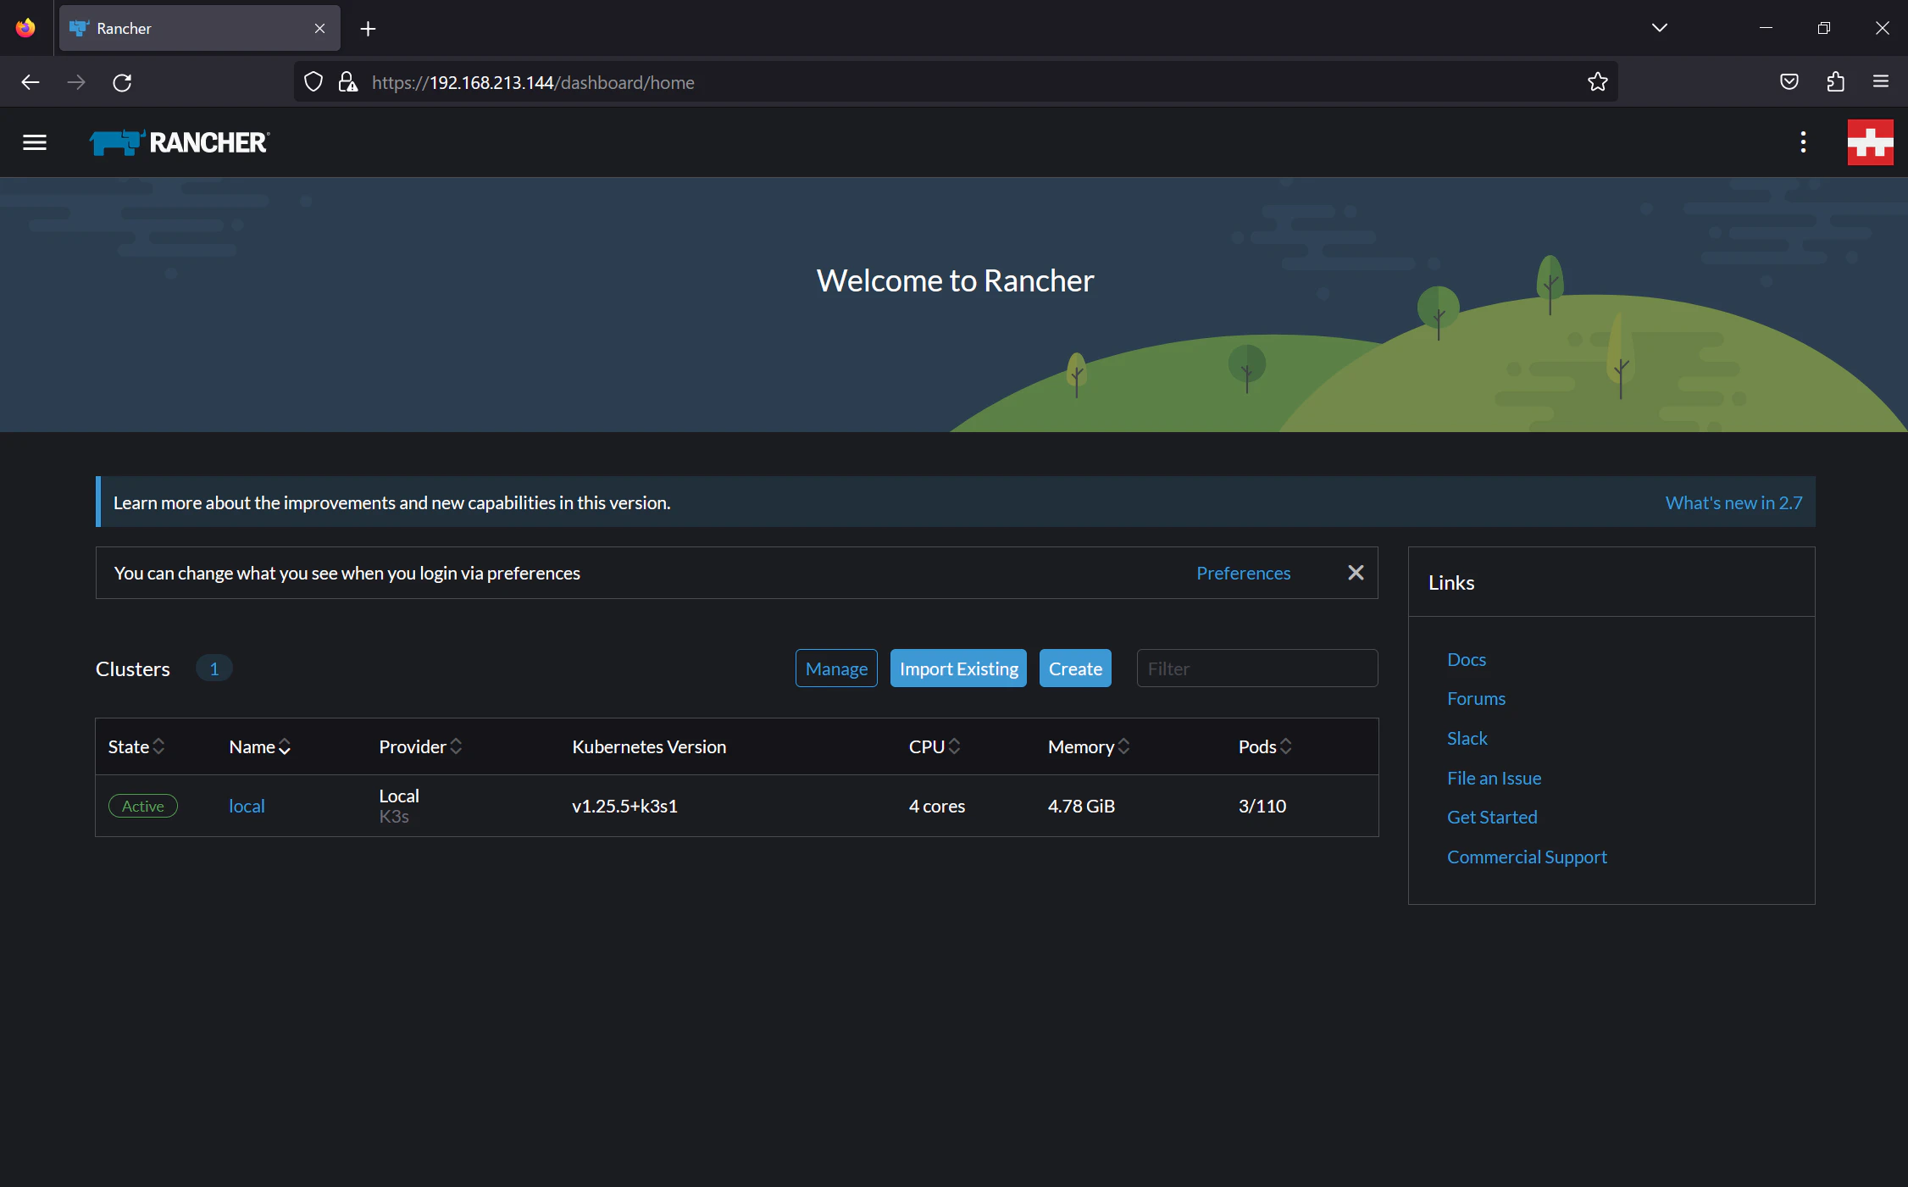Open the Get Started link
This screenshot has height=1187, width=1908.
1492,817
